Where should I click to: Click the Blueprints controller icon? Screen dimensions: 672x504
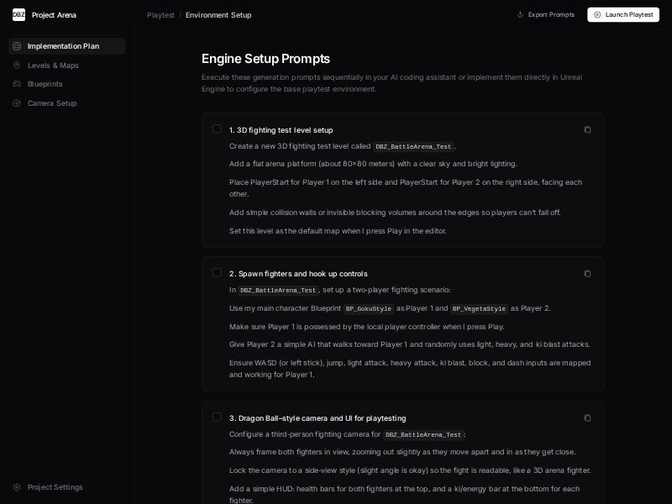[x=17, y=84]
